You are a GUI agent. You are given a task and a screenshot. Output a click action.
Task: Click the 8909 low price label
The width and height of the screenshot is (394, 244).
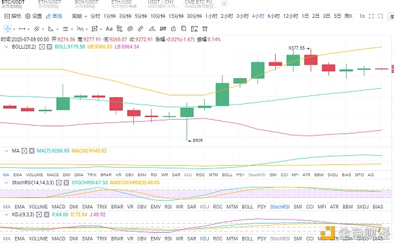coord(198,140)
